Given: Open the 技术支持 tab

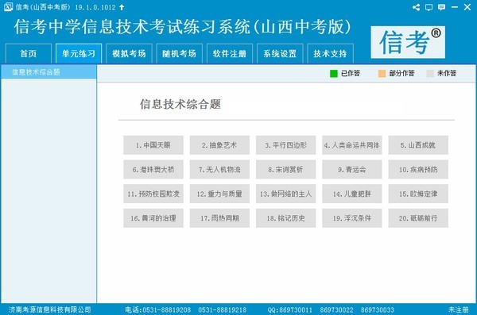Looking at the screenshot, I should (x=331, y=54).
